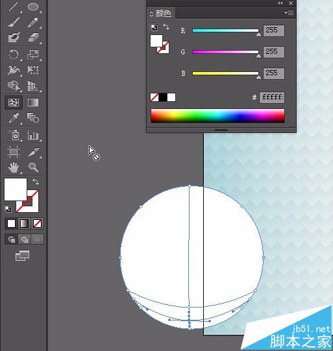This screenshot has width=333, height=351.
Task: Click the G channel slider
Action: point(225,52)
